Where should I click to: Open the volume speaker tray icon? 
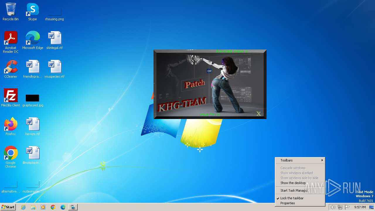point(333,207)
